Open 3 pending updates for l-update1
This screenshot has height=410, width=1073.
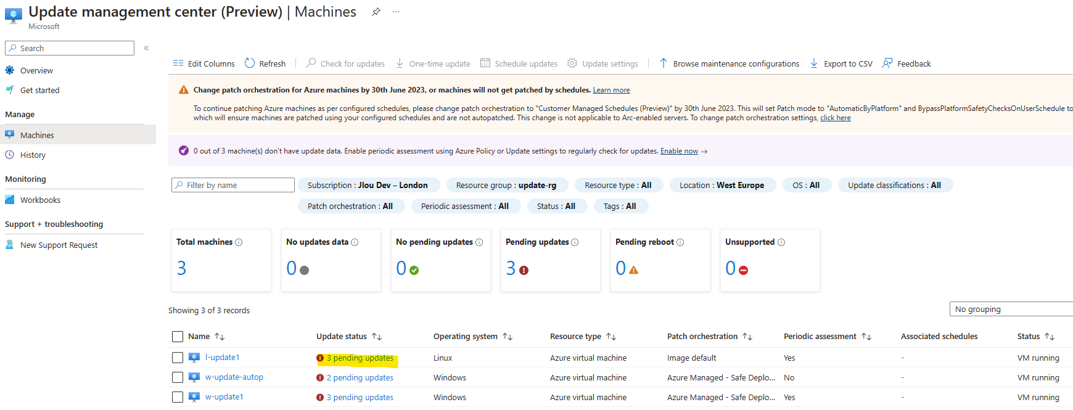pyautogui.click(x=360, y=358)
